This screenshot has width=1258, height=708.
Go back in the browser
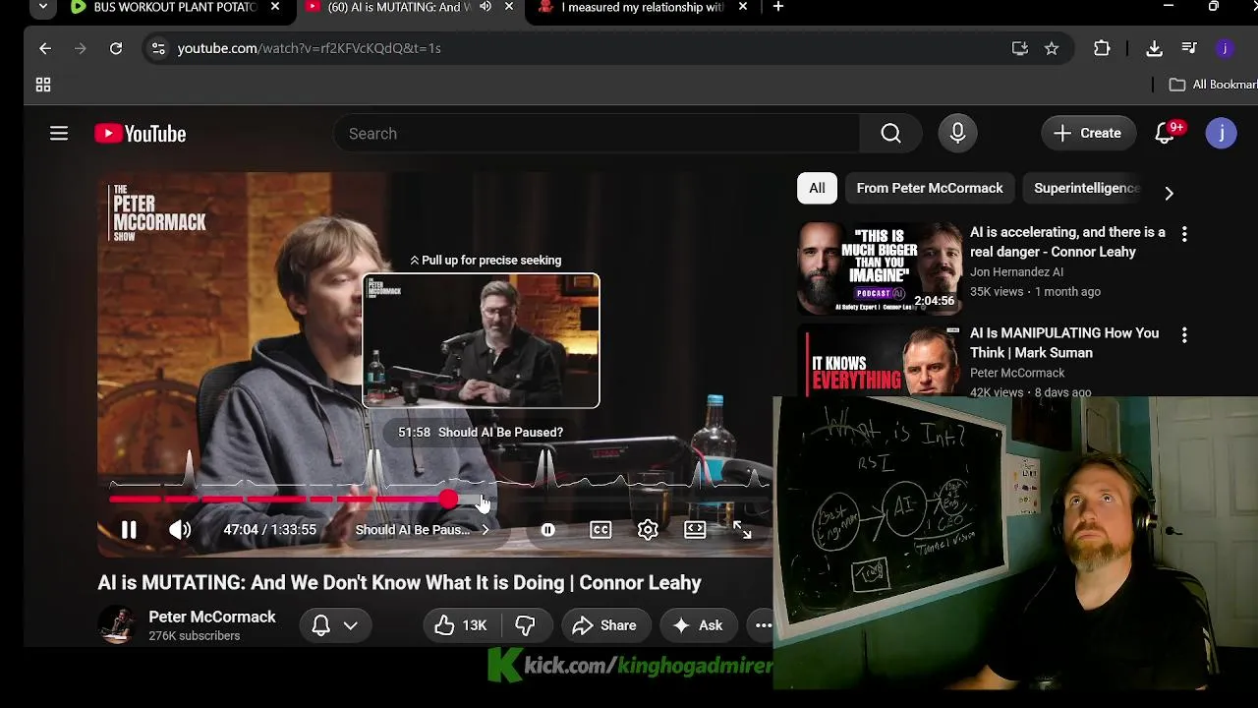[45, 48]
